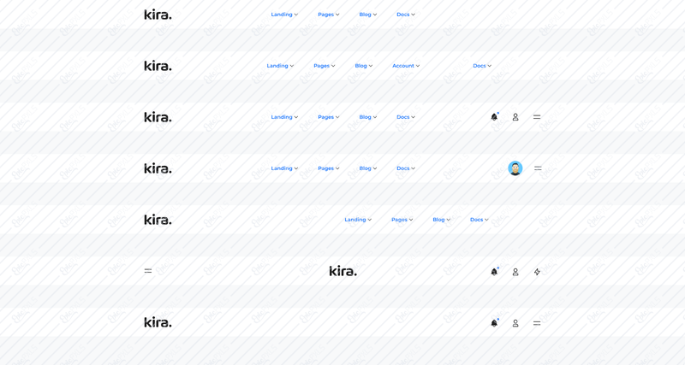
Task: Click the user profile icon in the navbar with menu links
Action: [x=515, y=117]
